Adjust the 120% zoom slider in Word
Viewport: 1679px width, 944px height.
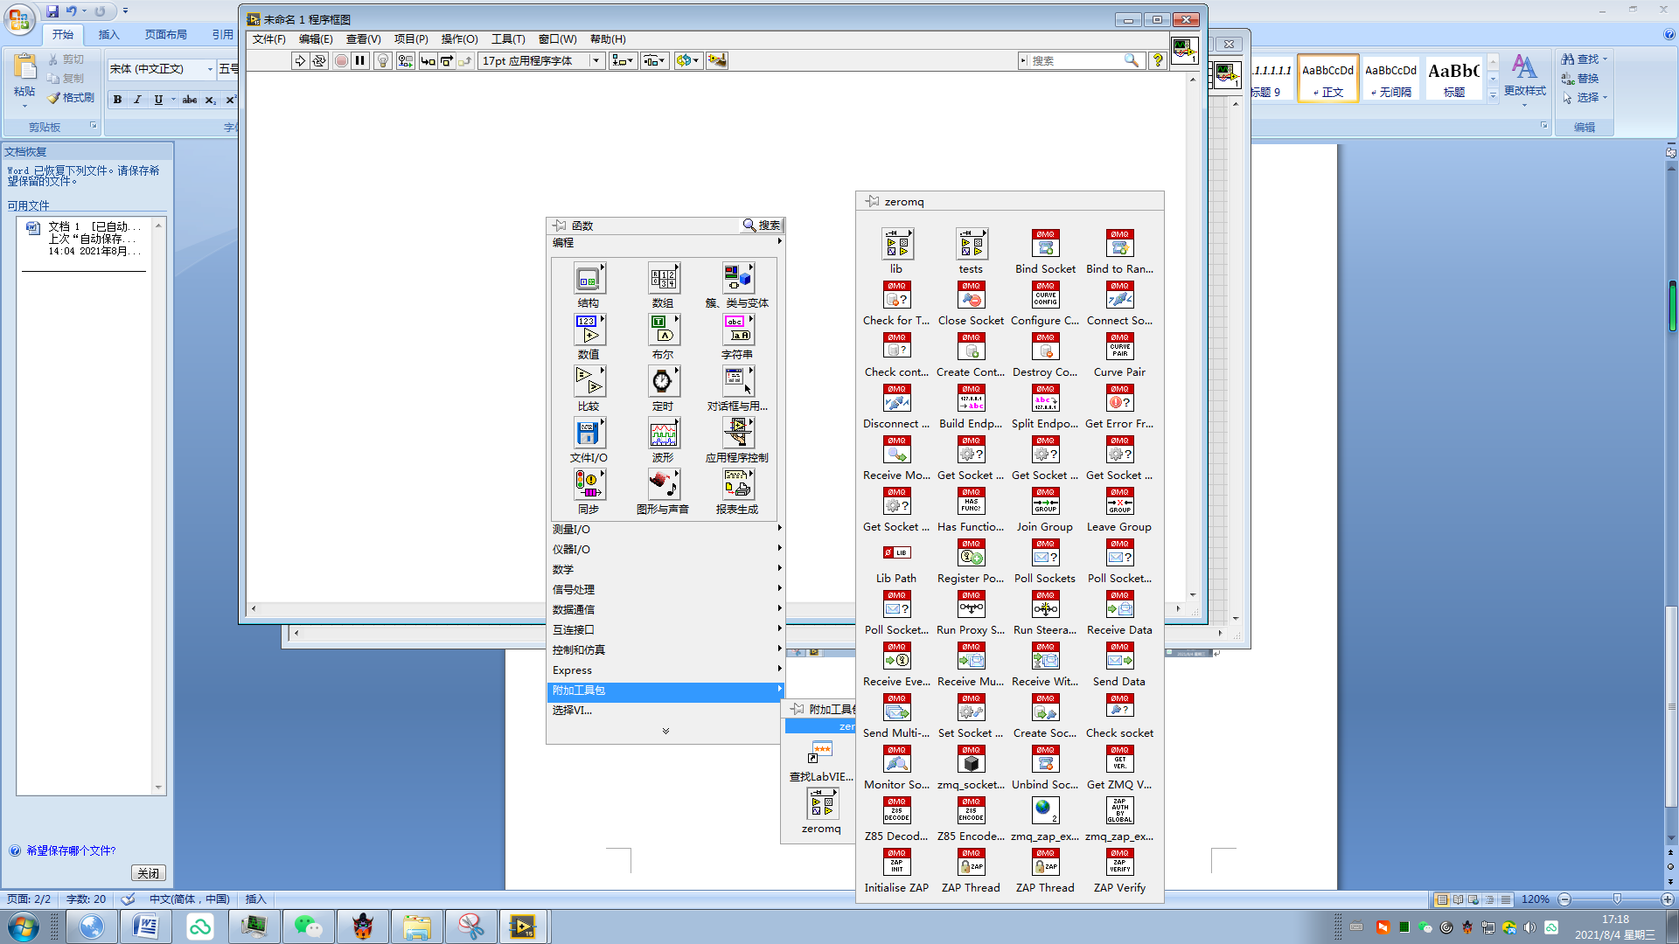[x=1617, y=899]
